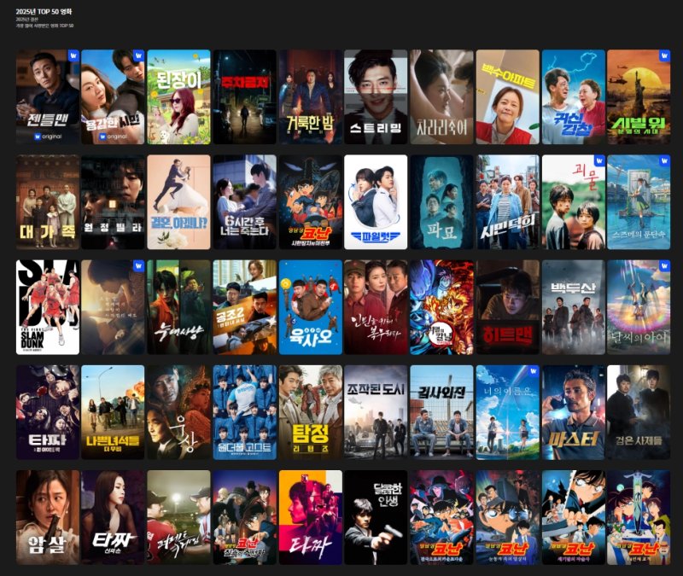Open the 스즈메의 문단속 poster
Image resolution: width=683 pixels, height=576 pixels.
pyautogui.click(x=639, y=202)
